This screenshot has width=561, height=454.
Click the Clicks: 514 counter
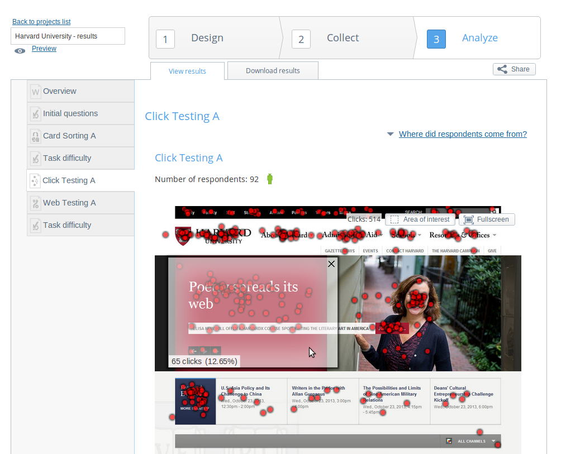point(364,219)
